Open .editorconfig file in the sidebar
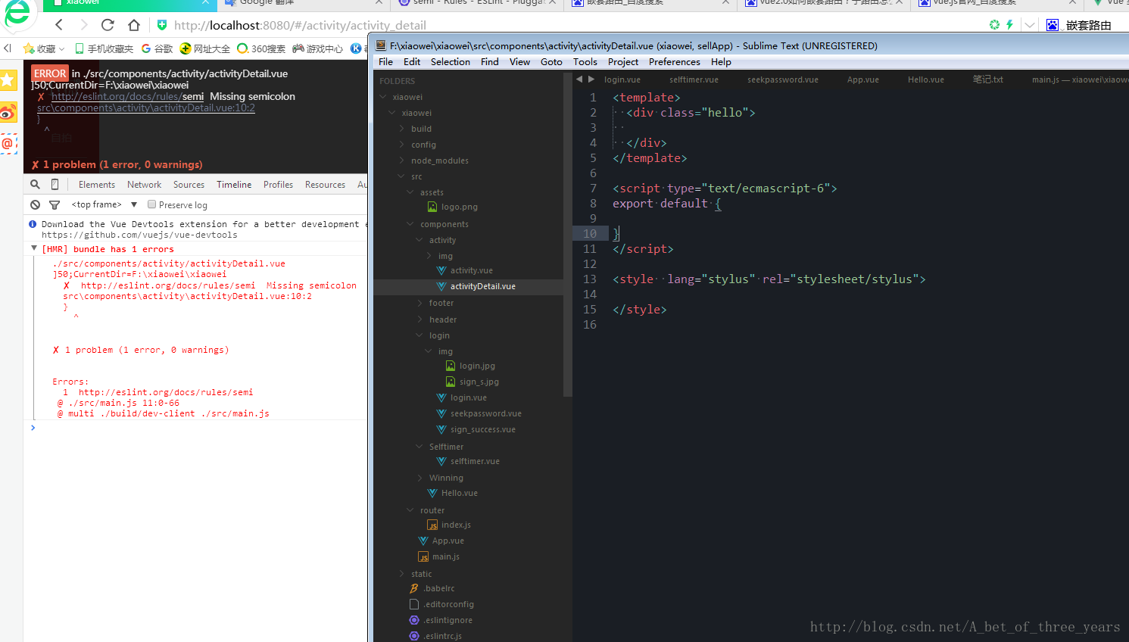 pos(448,604)
